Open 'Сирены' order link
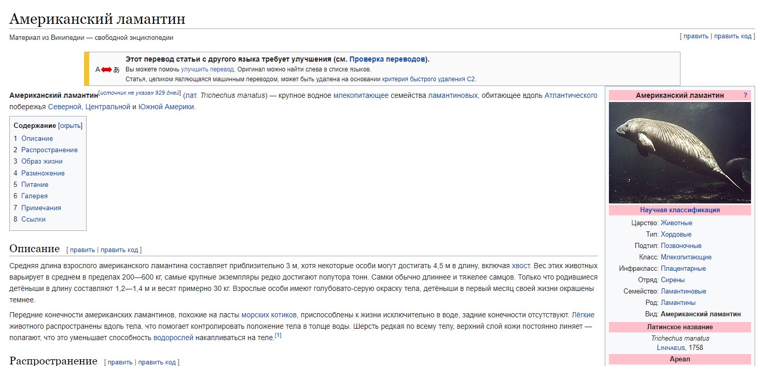 point(673,280)
